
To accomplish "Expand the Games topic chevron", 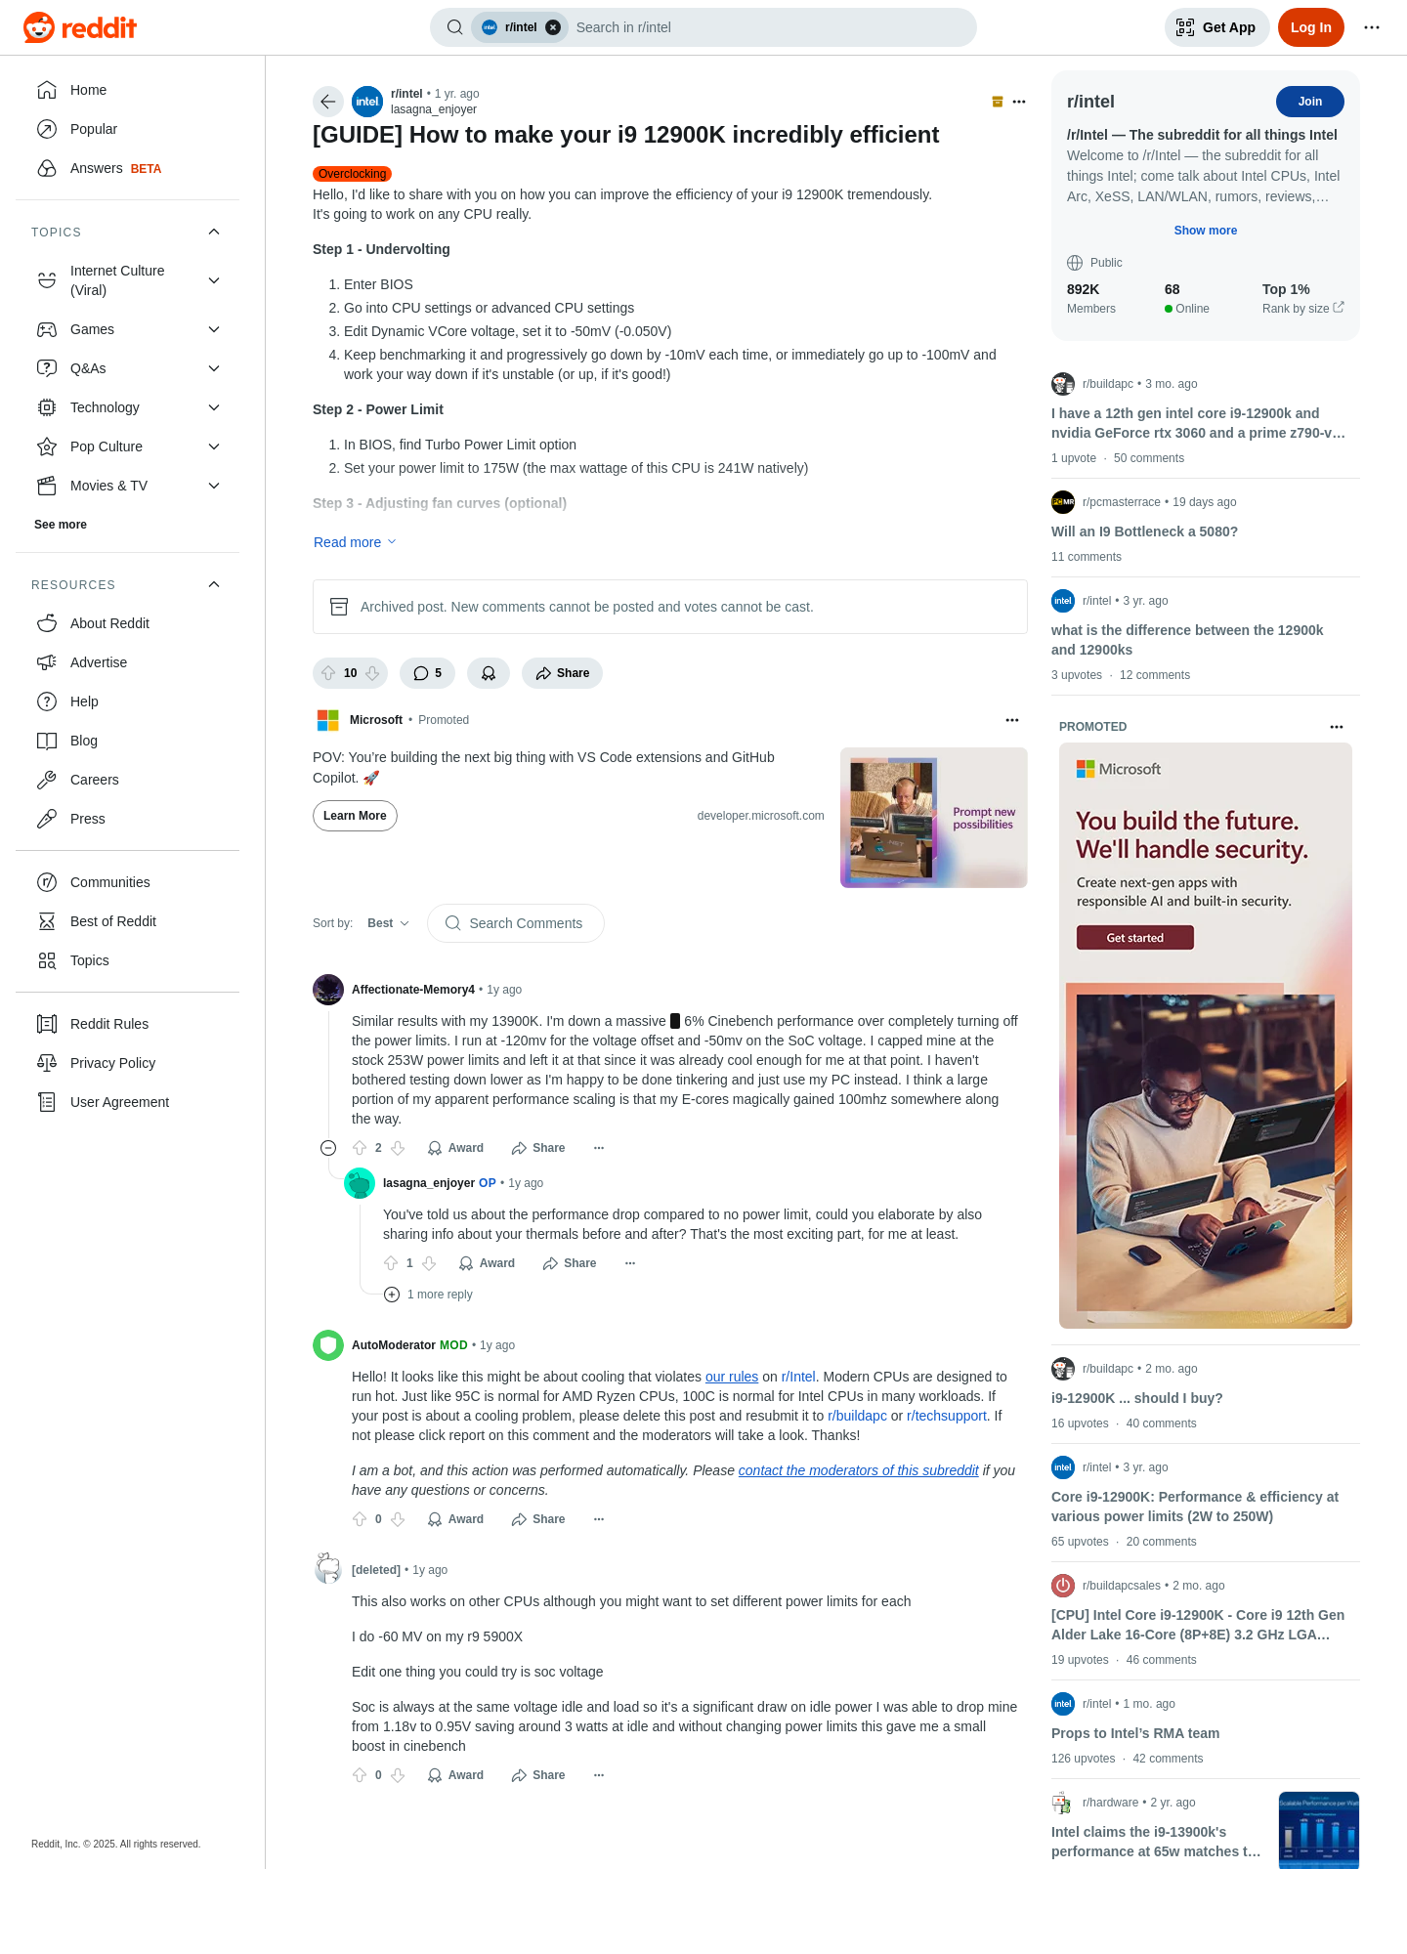I will tap(214, 329).
